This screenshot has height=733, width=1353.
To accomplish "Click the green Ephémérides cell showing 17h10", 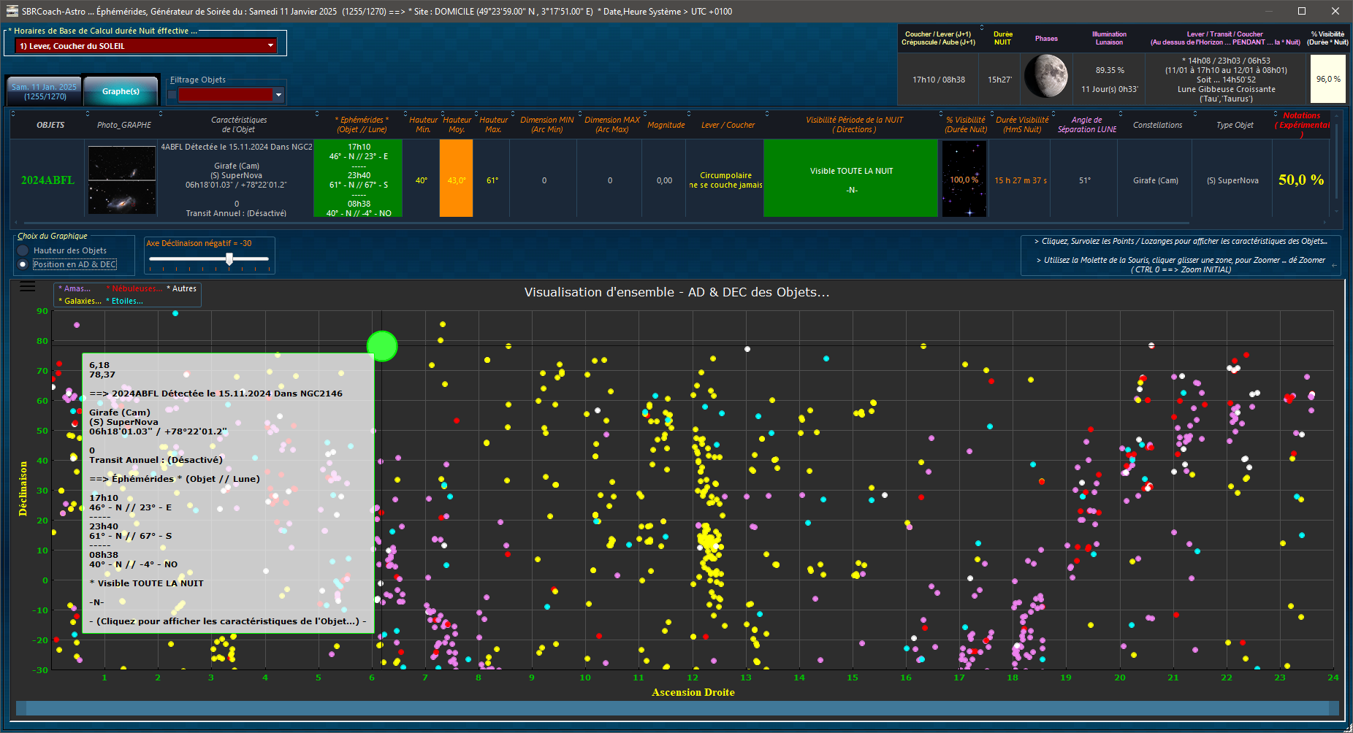I will pos(358,179).
